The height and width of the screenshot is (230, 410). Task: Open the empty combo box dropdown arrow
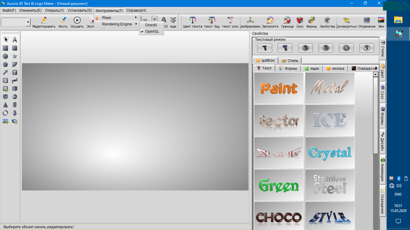point(28,22)
